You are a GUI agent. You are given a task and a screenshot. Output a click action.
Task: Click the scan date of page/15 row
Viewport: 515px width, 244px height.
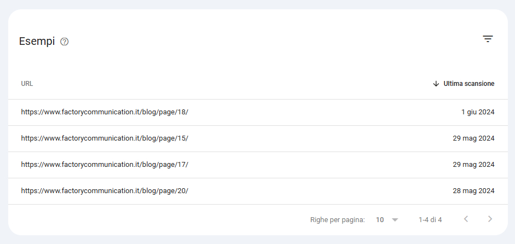[x=473, y=138]
